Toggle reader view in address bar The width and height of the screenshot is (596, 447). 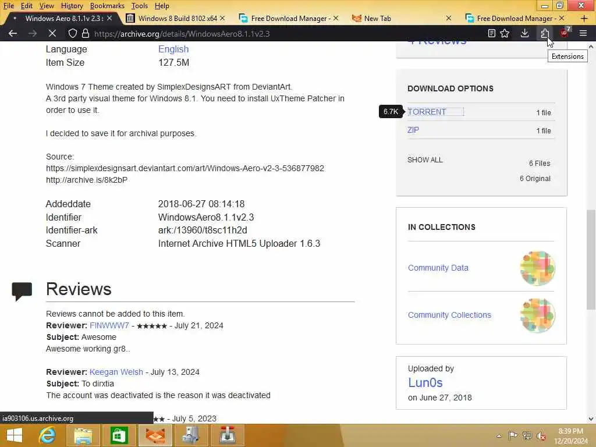click(x=491, y=33)
